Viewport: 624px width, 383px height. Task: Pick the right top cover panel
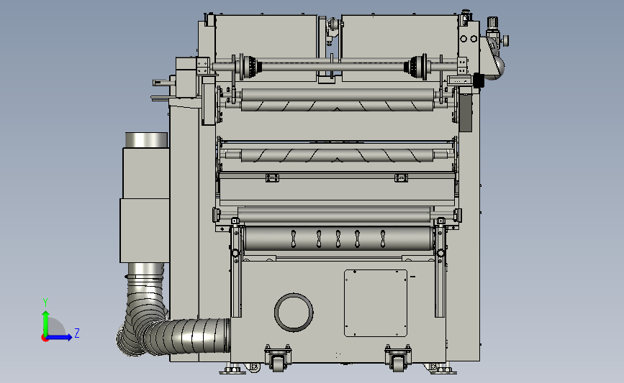(x=399, y=48)
